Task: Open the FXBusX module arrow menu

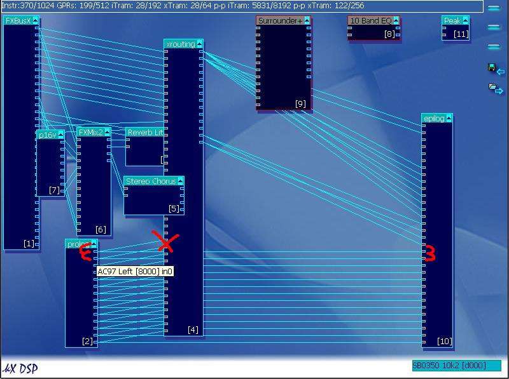Action: [x=36, y=20]
